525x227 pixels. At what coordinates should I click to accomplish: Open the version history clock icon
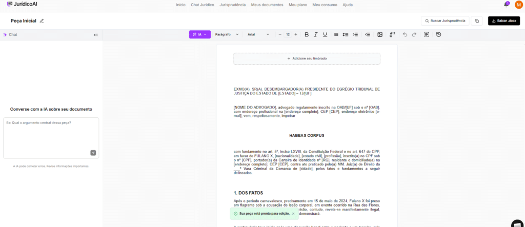click(x=438, y=34)
